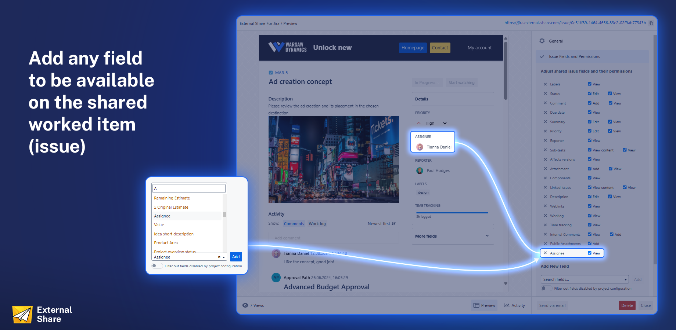Click the Send via email button
This screenshot has width=676, height=330.
click(552, 305)
